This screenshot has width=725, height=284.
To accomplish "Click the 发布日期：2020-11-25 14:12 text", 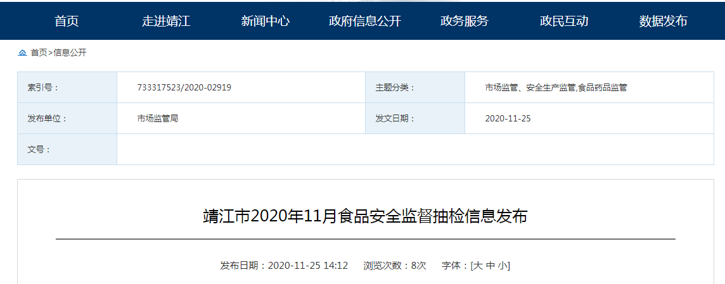I will click(x=284, y=266).
